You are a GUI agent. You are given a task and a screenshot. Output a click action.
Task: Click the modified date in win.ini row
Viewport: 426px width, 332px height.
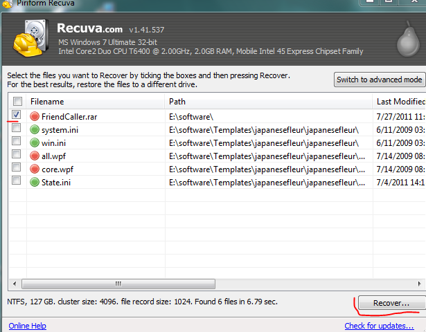401,143
